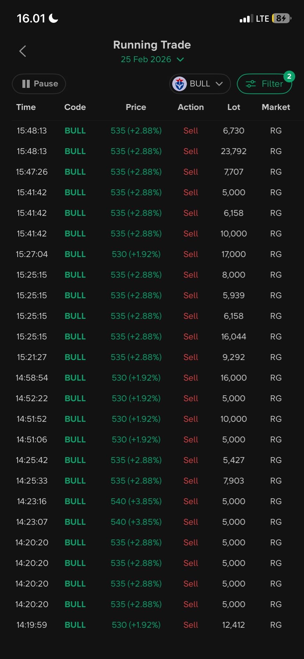Tap the Market column header

point(276,107)
